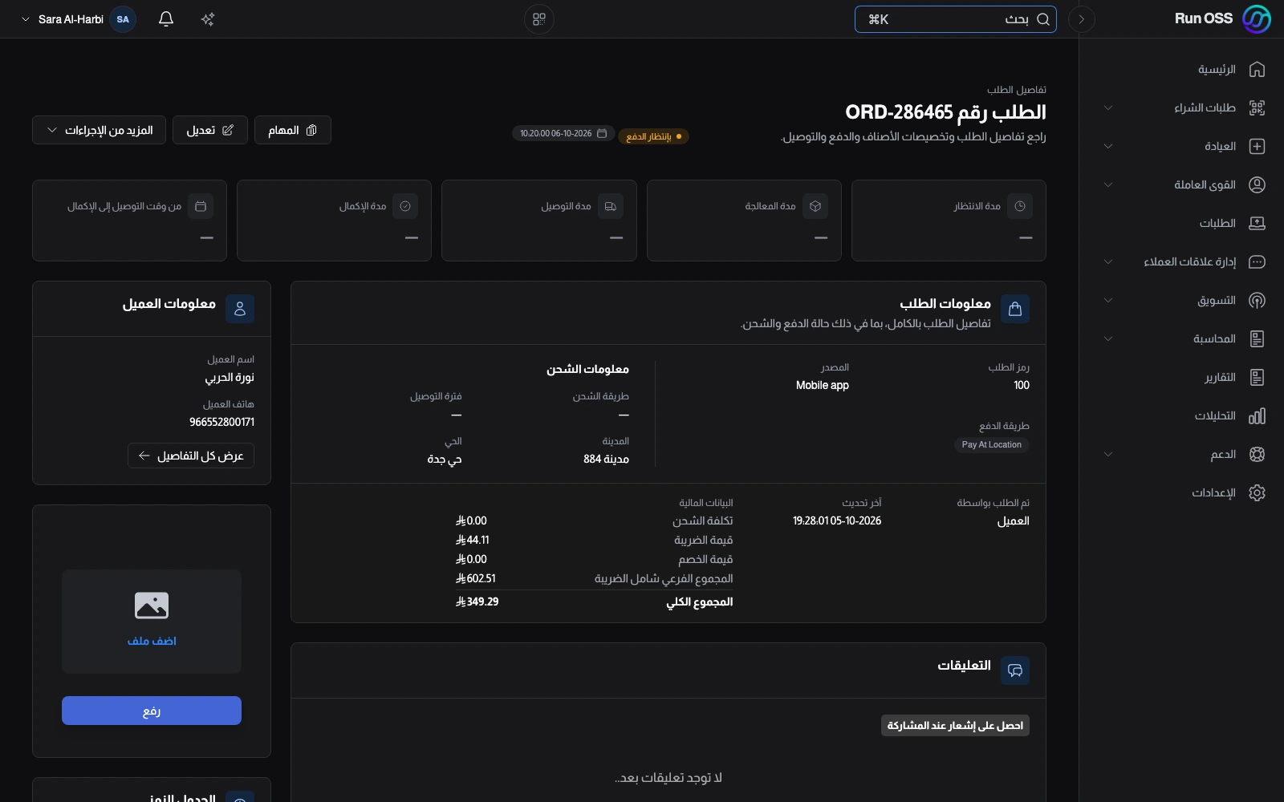This screenshot has height=802, width=1284.
Task: Expand the الدعم submenu chevron
Action: tap(1108, 454)
